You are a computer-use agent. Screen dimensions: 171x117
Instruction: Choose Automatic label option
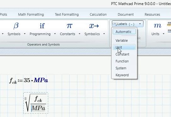(124, 32)
